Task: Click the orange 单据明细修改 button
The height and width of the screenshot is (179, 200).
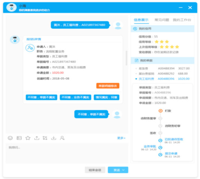Action: (x=108, y=86)
